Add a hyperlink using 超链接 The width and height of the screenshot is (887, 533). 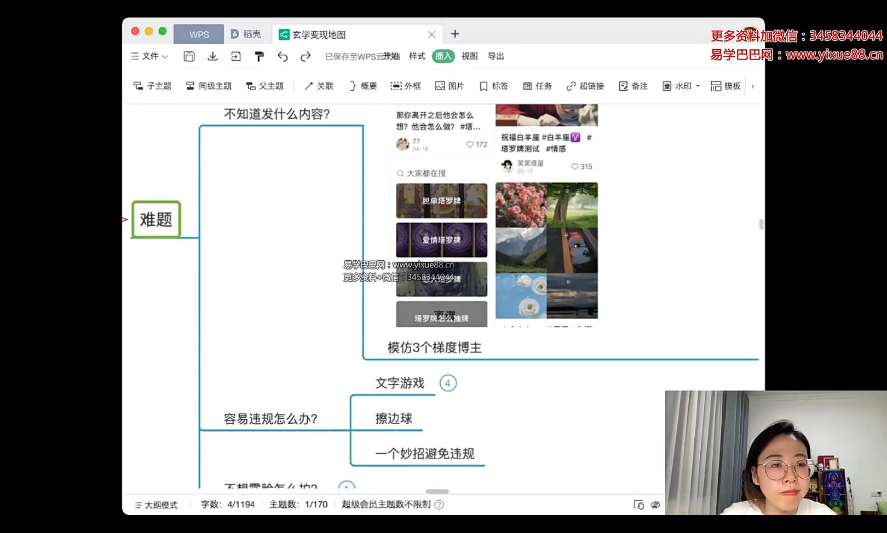(586, 86)
